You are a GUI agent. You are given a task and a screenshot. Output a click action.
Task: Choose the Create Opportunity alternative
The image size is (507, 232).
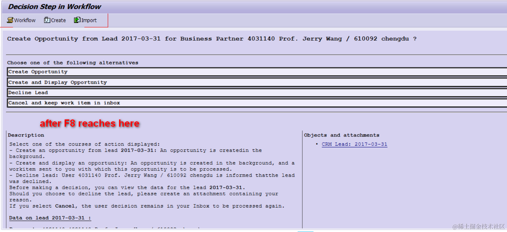point(257,72)
